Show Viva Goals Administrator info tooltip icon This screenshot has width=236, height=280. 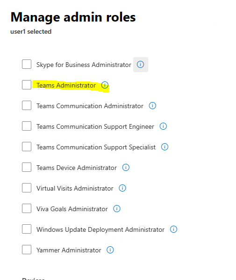[117, 208]
